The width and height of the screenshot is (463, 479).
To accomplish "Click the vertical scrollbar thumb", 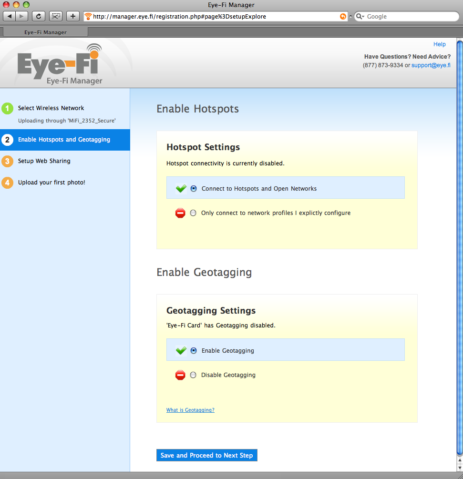I will [460, 247].
